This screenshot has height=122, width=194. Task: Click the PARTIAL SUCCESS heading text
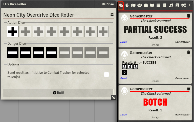(x=155, y=29)
